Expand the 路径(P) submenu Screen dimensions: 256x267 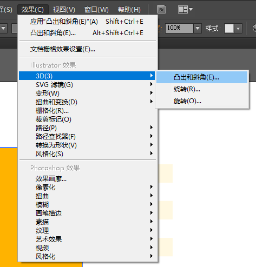click(x=88, y=128)
